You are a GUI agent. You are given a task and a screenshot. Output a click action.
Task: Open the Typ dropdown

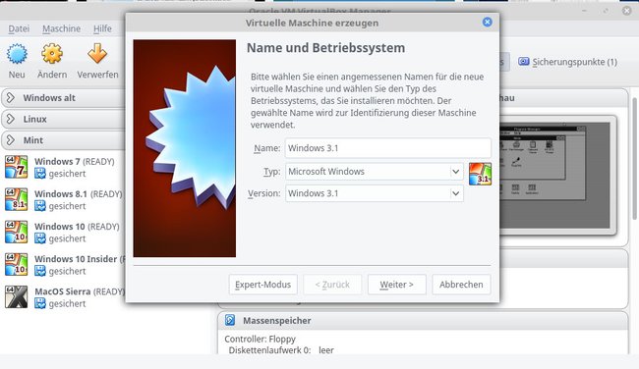point(375,172)
